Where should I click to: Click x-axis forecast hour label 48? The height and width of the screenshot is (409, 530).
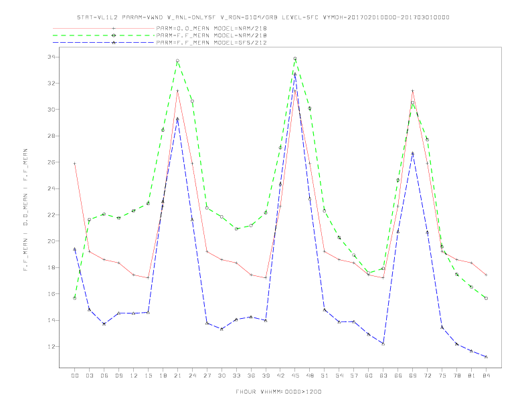[310, 376]
